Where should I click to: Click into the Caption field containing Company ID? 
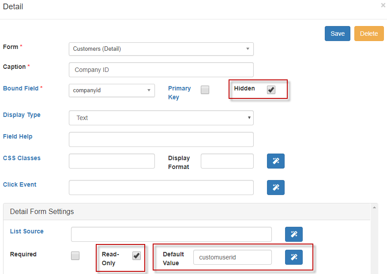click(x=161, y=70)
